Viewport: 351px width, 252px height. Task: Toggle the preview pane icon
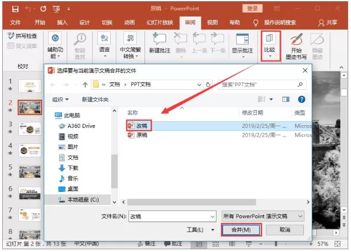tap(286, 99)
